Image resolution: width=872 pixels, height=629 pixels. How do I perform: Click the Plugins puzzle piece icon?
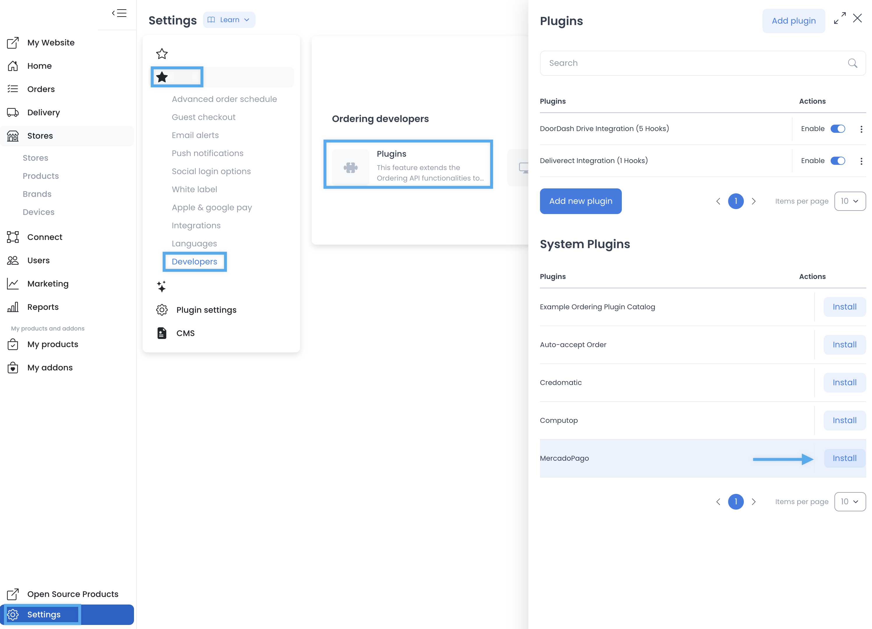350,167
